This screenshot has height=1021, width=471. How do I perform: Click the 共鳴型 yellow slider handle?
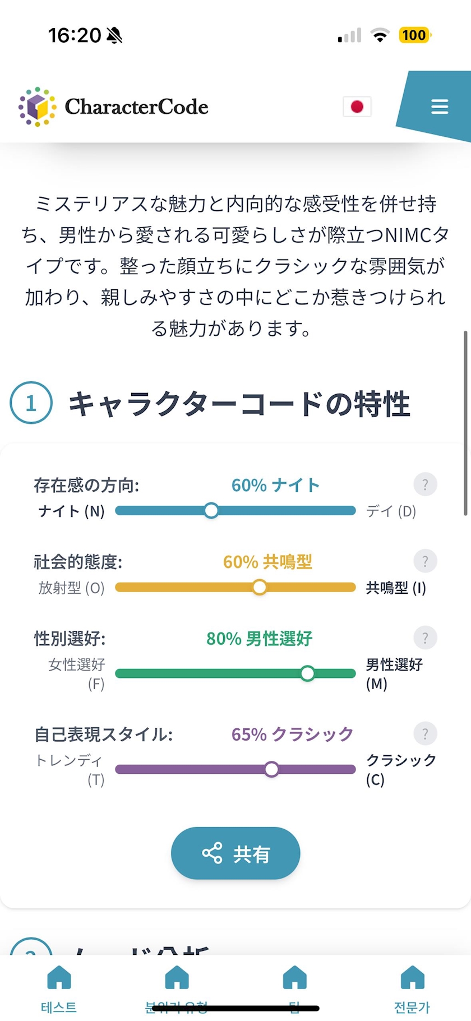259,588
